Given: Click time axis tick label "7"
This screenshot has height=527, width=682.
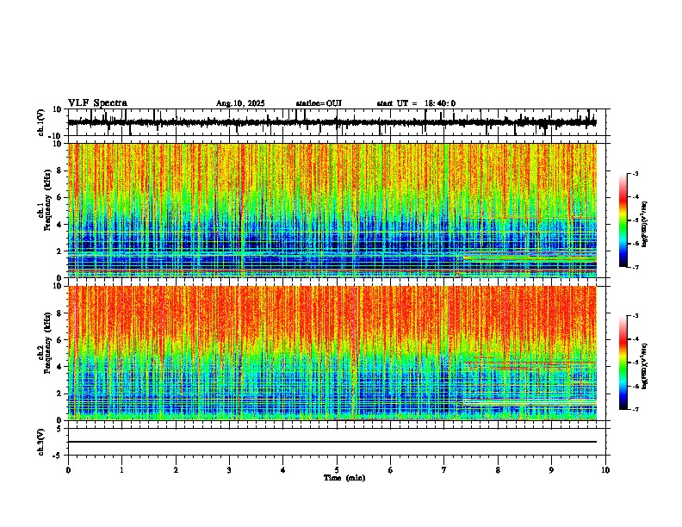Looking at the screenshot, I should 444,470.
